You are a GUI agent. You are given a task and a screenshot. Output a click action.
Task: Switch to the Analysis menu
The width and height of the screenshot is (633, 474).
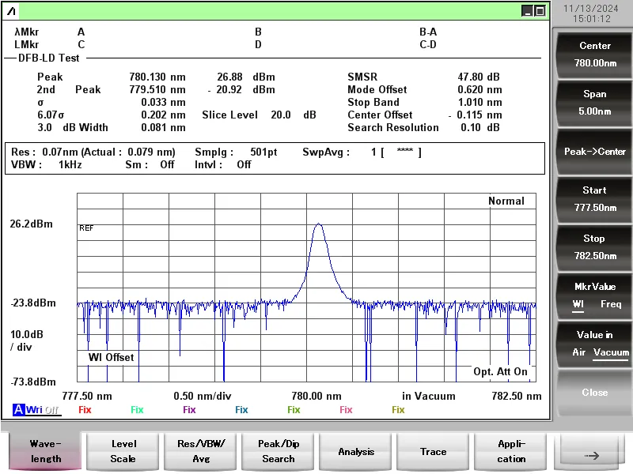356,451
